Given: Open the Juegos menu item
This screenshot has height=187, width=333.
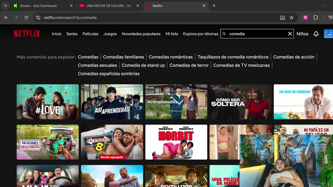Looking at the screenshot, I should (110, 34).
